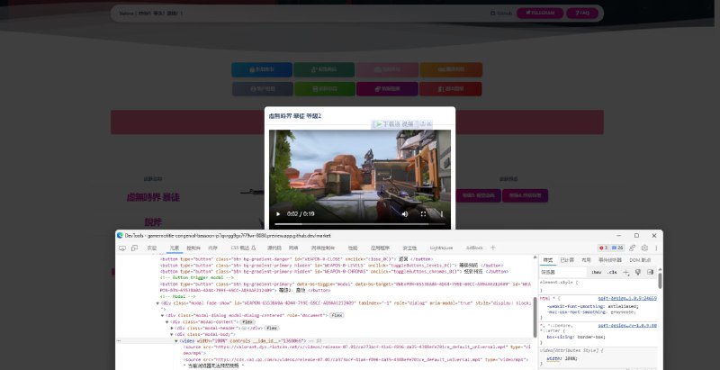Select the 'Button trigger modal' comment line
720x370 pixels.
[x=197, y=278]
